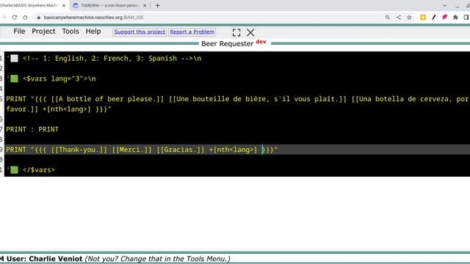Click the red dev label
The image size is (470, 264).
click(x=261, y=42)
